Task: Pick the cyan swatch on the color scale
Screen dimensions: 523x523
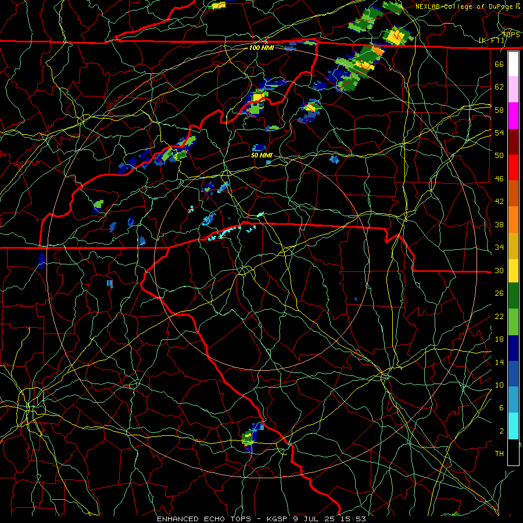Action: click(x=513, y=426)
